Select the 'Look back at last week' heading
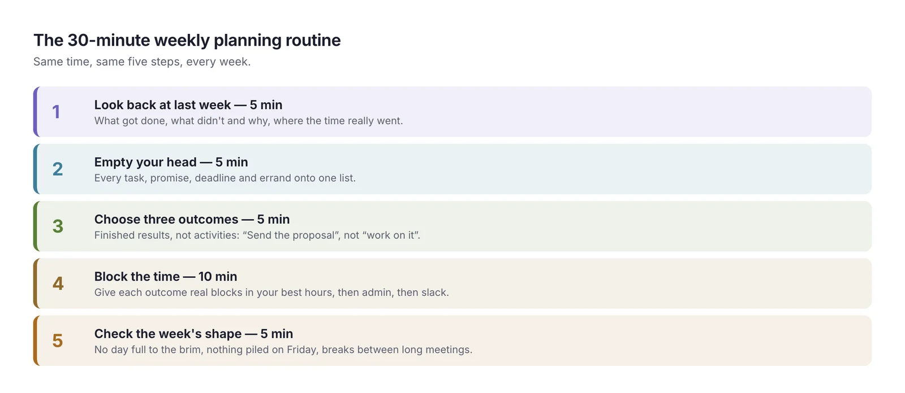905x393 pixels. [x=188, y=105]
